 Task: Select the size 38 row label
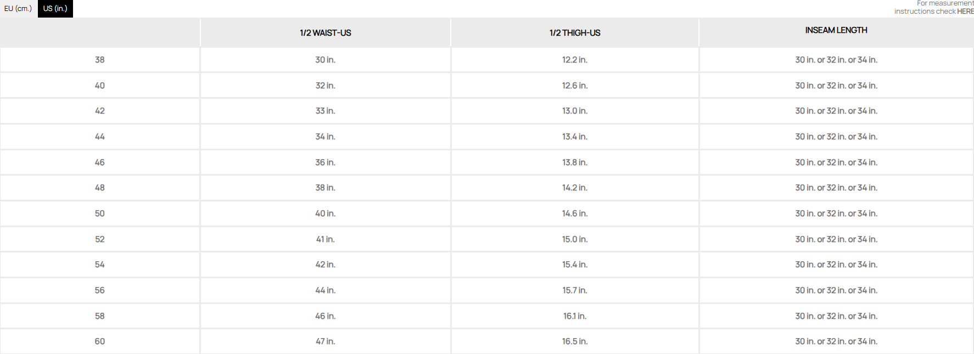click(99, 60)
